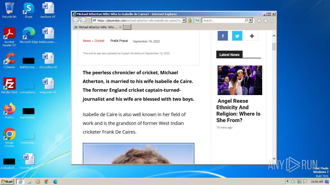Viewport: 330px width, 185px height.
Task: Click in the IE Search box
Action: point(223,21)
